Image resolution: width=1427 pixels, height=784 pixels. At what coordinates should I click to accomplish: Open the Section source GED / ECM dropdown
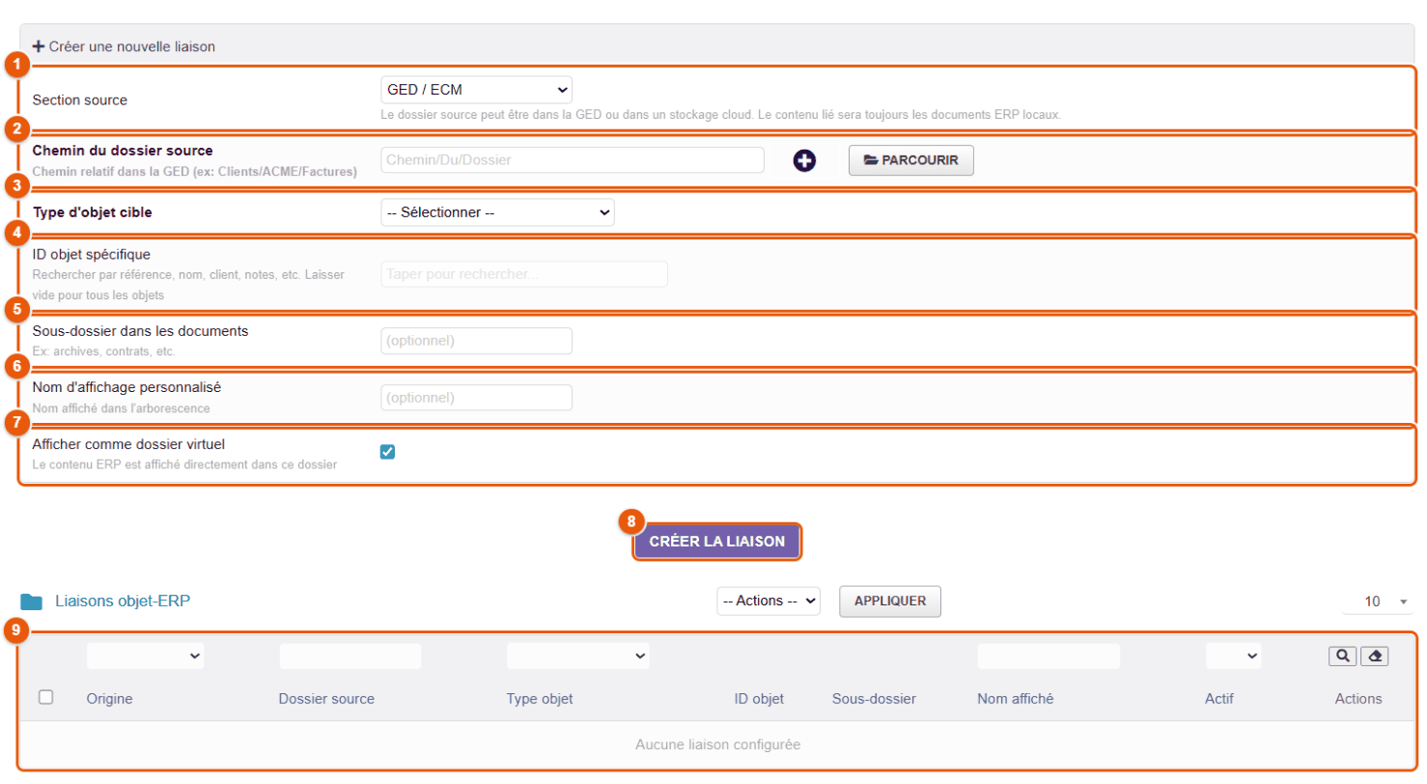coord(477,90)
